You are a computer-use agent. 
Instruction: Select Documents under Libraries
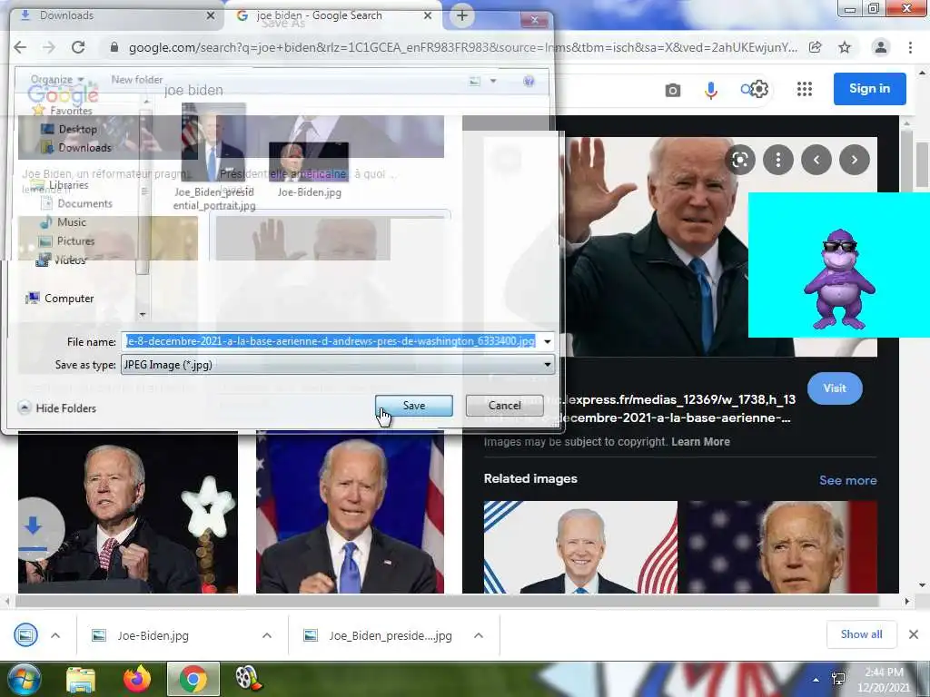pyautogui.click(x=76, y=204)
